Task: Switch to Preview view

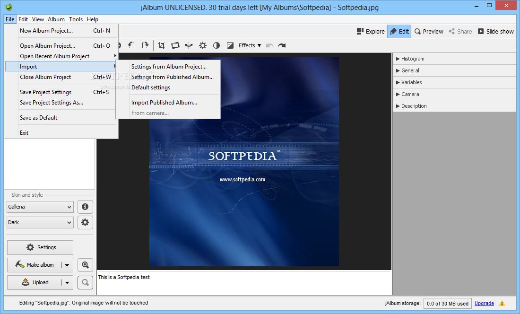Action: tap(429, 32)
